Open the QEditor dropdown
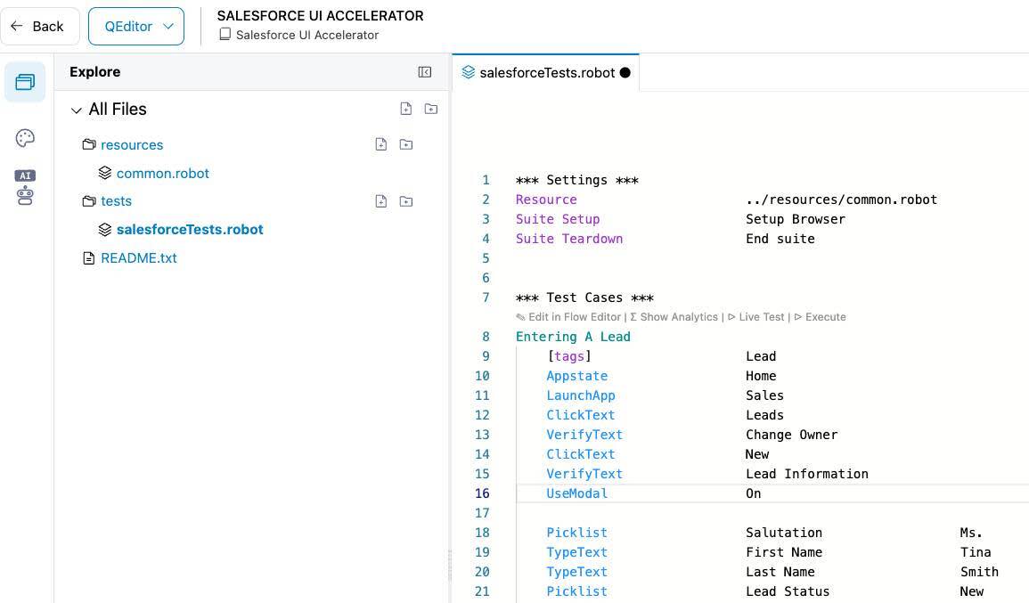Screen dimensions: 1029x603 pos(135,26)
